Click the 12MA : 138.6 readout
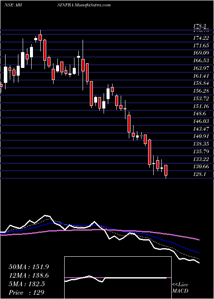This screenshot has height=299, width=214. coord(29,276)
